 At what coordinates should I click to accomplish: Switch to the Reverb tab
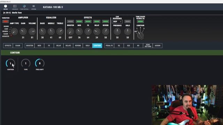pyautogui.click(x=78, y=45)
